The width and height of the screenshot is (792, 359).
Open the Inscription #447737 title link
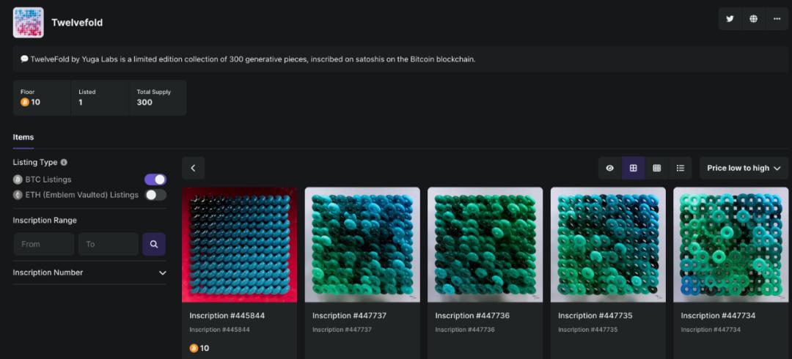point(349,316)
